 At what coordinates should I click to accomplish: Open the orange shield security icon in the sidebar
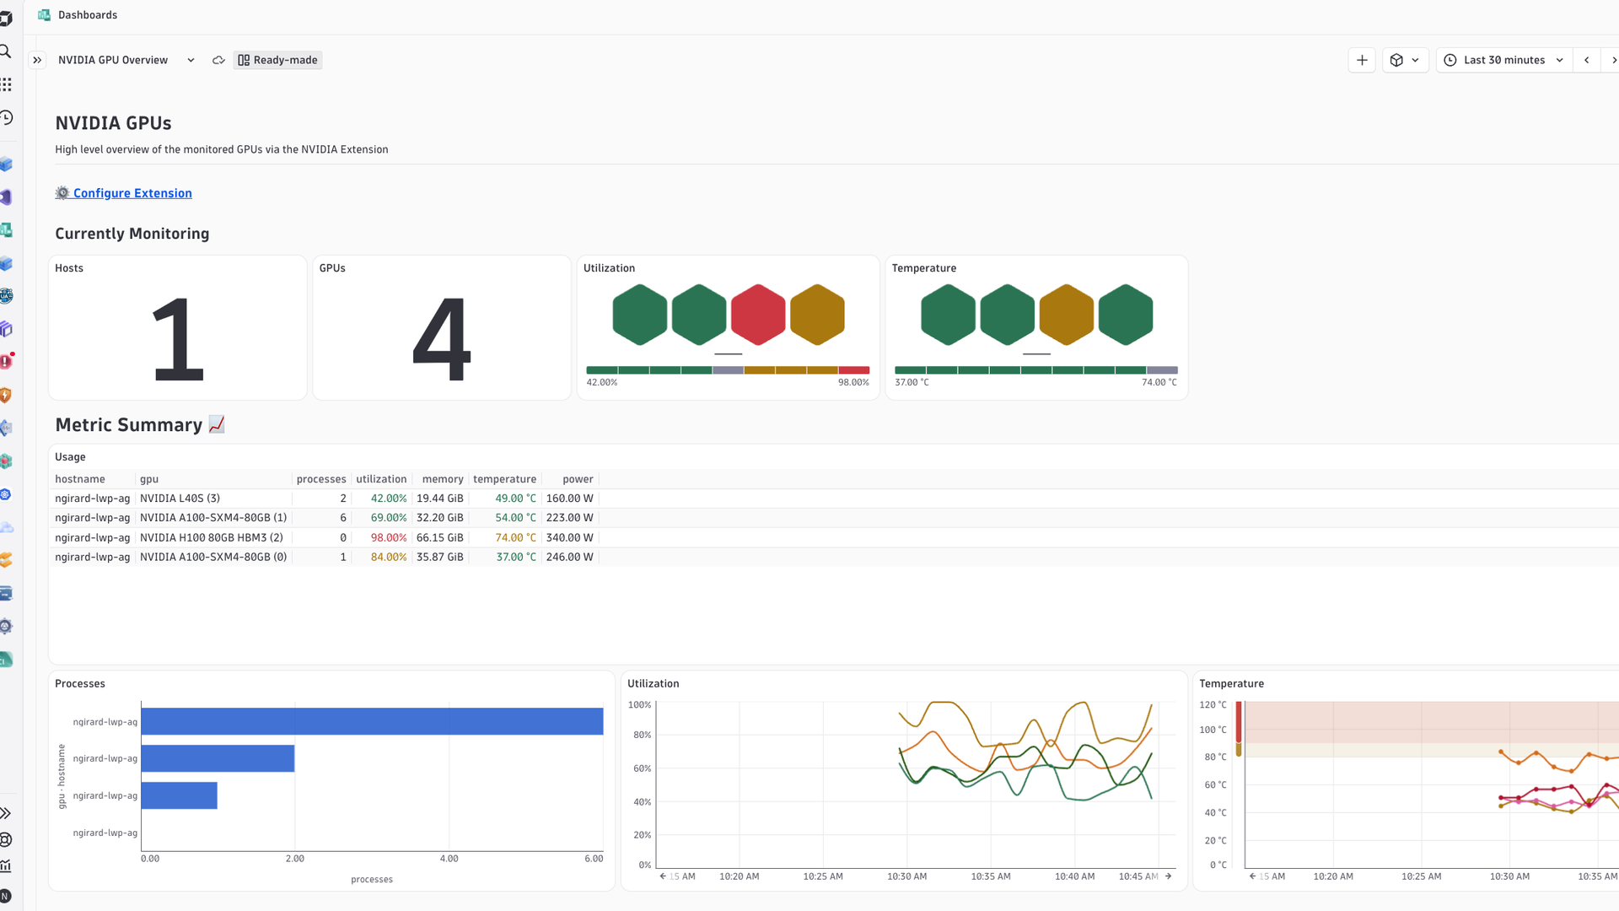coord(5,395)
